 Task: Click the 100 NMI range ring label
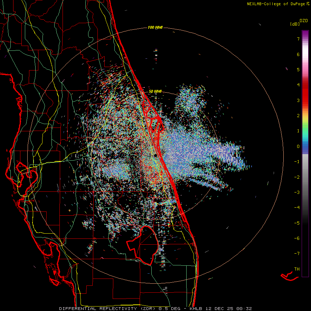155,27
